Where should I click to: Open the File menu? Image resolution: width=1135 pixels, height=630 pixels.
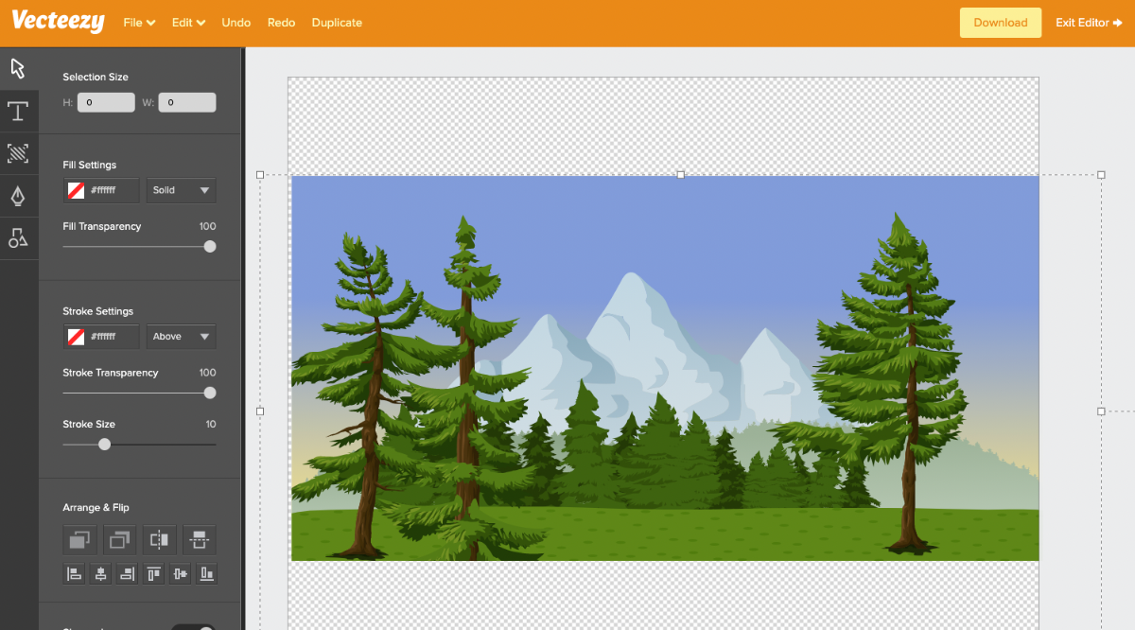tap(139, 23)
